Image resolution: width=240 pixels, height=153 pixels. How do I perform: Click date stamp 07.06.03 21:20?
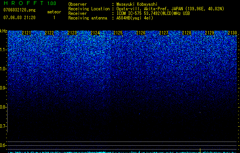tap(19, 18)
